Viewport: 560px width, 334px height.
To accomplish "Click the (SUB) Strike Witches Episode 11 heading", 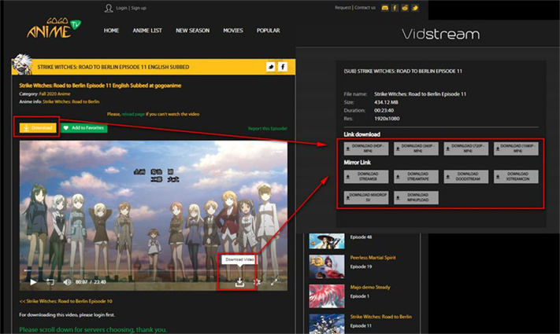I will pyautogui.click(x=402, y=72).
